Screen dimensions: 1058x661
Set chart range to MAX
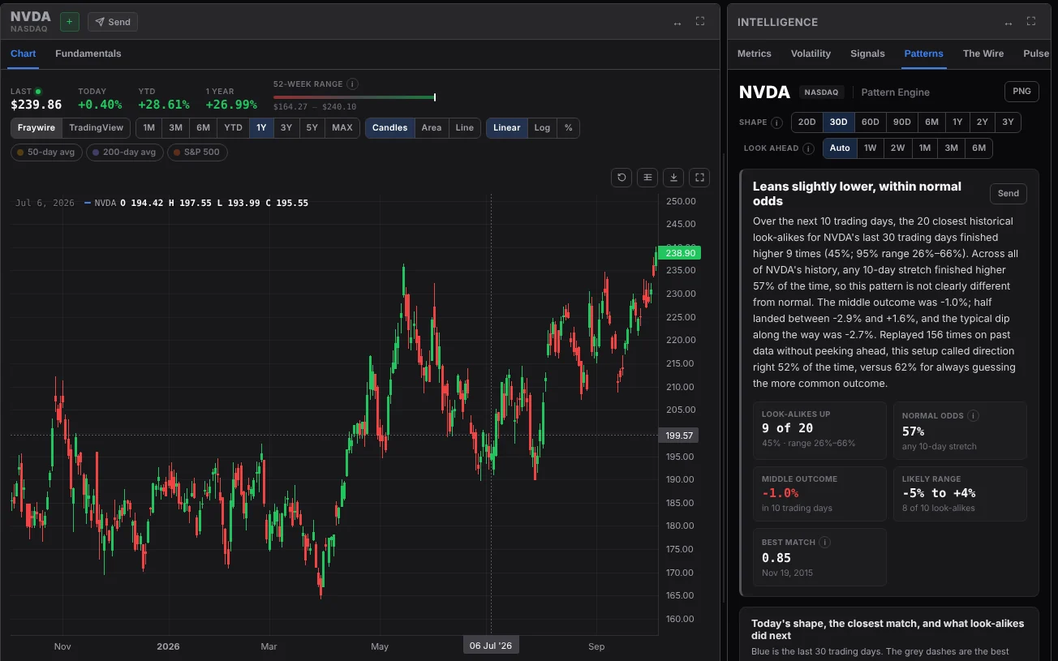(342, 128)
